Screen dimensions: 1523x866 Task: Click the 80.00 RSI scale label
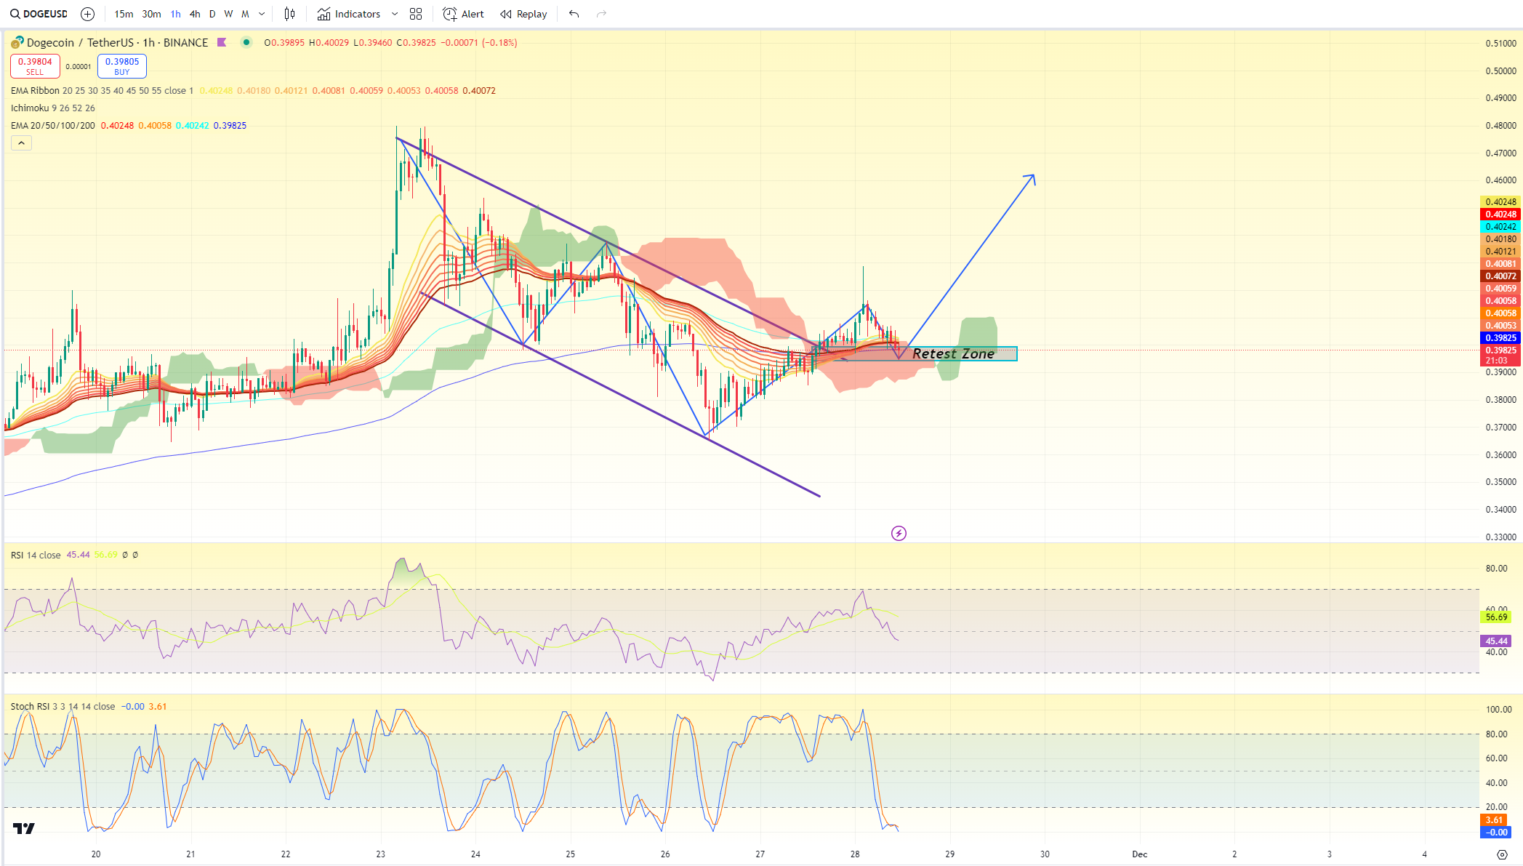(1496, 569)
